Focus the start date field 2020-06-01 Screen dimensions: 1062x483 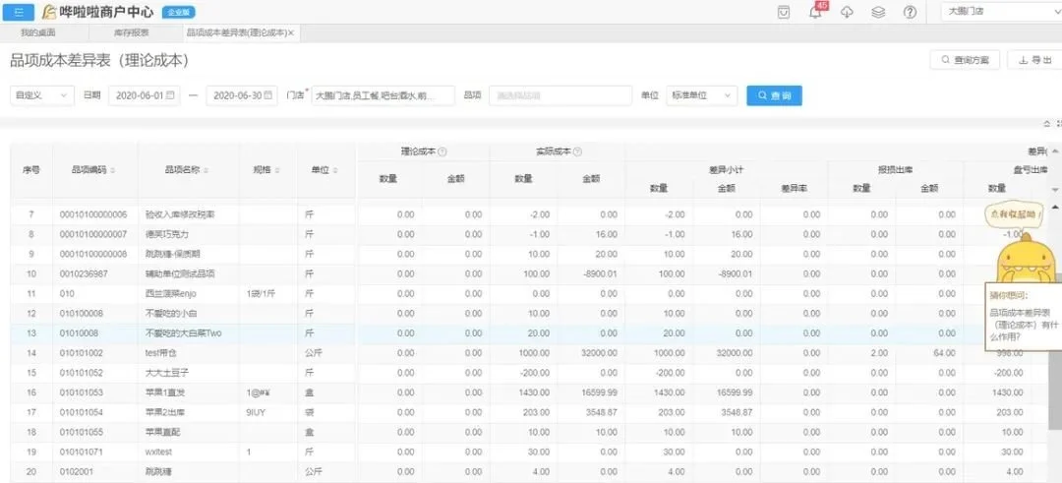pos(144,95)
